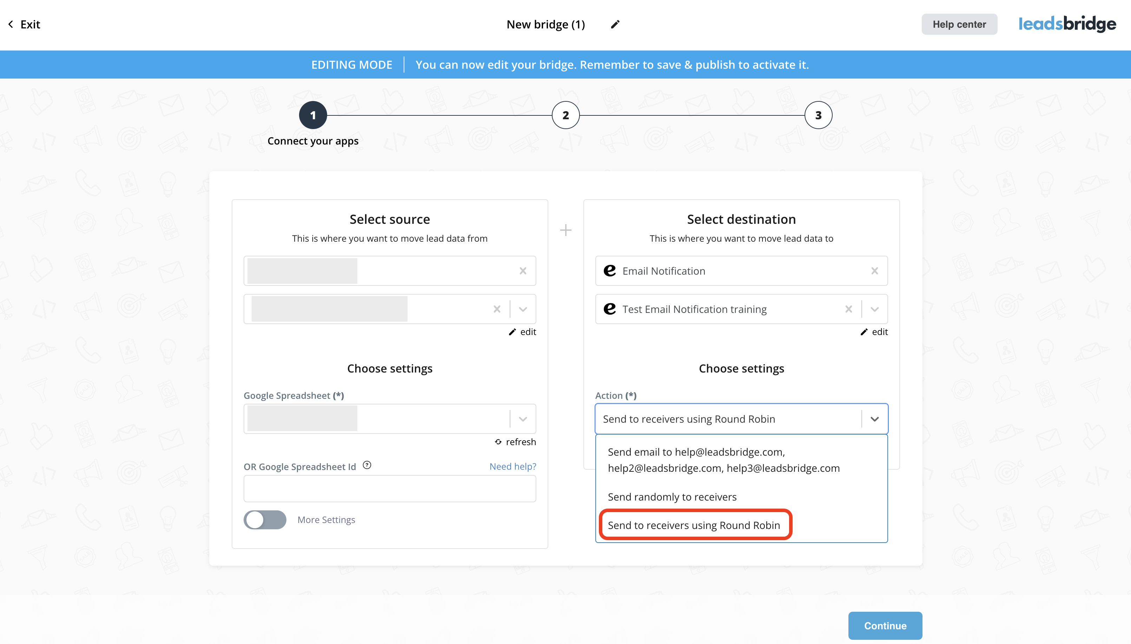This screenshot has width=1131, height=644.
Task: Show info for Google Spreadsheet Id
Action: [x=367, y=465]
